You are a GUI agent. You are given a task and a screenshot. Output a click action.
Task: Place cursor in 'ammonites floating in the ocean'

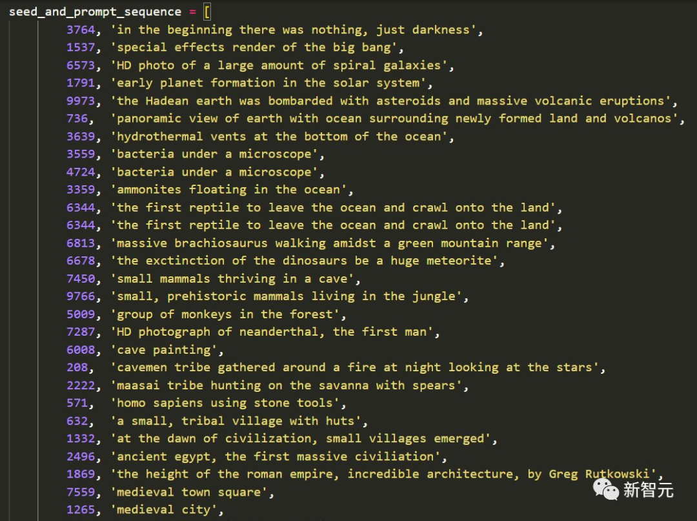pyautogui.click(x=231, y=190)
